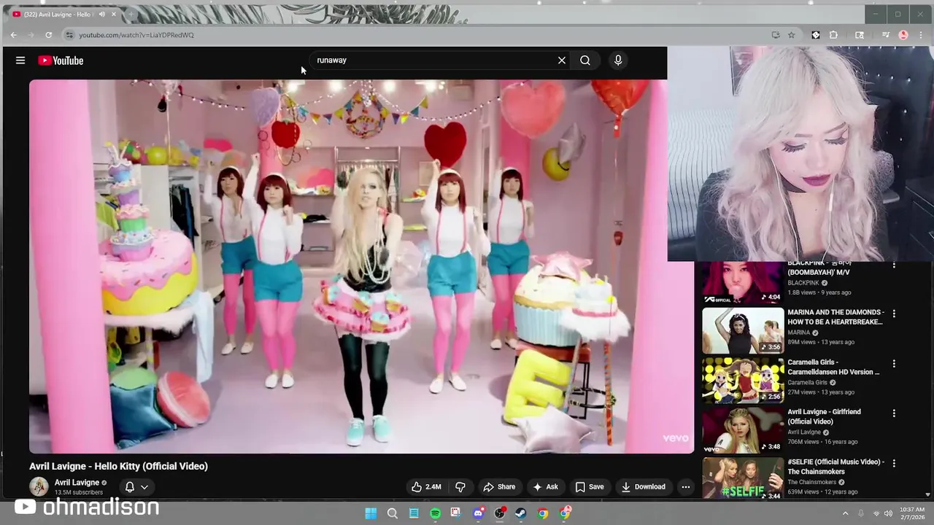Toggle the notification bell for Avril Lavigne

(x=129, y=487)
